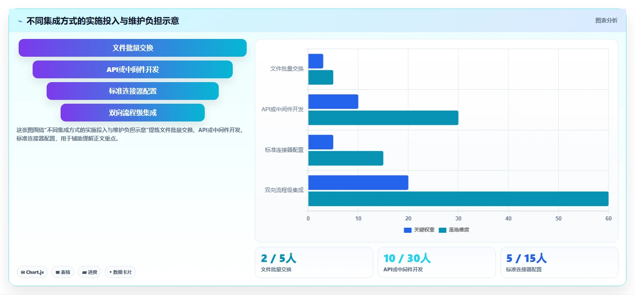Click the teal 落地难度 legend swatch
Viewport: 635px width, 295px height.
click(x=443, y=230)
